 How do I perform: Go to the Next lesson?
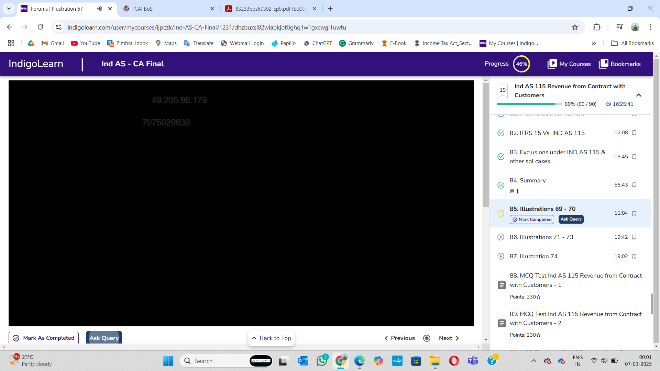(x=449, y=338)
